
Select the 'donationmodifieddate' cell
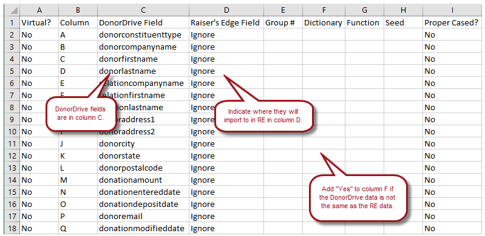point(143,229)
